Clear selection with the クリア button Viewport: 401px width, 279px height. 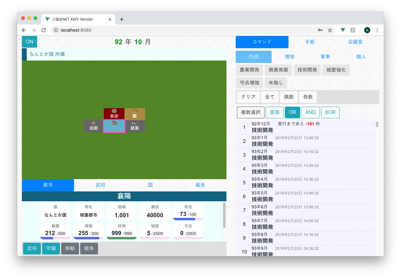click(248, 97)
